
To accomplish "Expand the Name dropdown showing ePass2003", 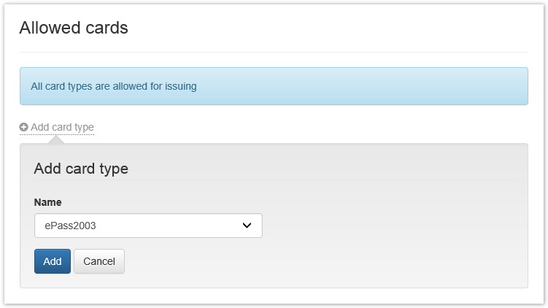I will tap(148, 226).
